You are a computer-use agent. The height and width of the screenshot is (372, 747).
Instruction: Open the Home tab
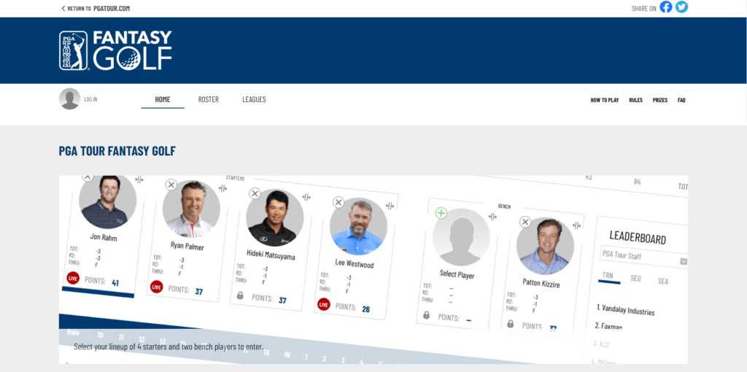pyautogui.click(x=163, y=99)
